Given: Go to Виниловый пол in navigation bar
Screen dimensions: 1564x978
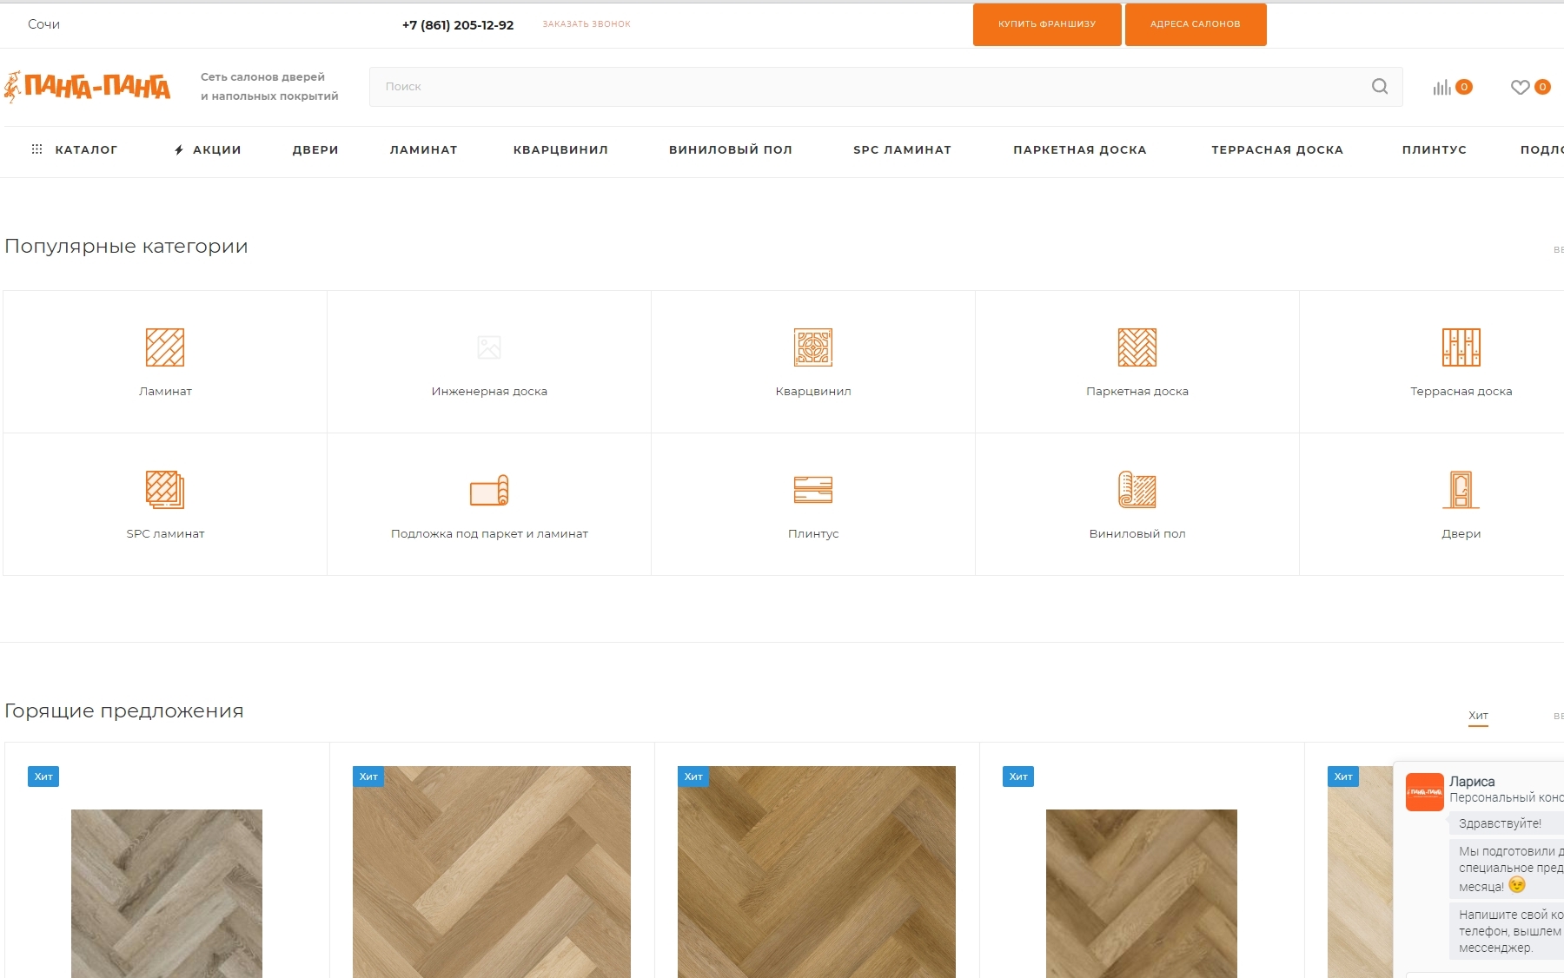Looking at the screenshot, I should (x=731, y=149).
